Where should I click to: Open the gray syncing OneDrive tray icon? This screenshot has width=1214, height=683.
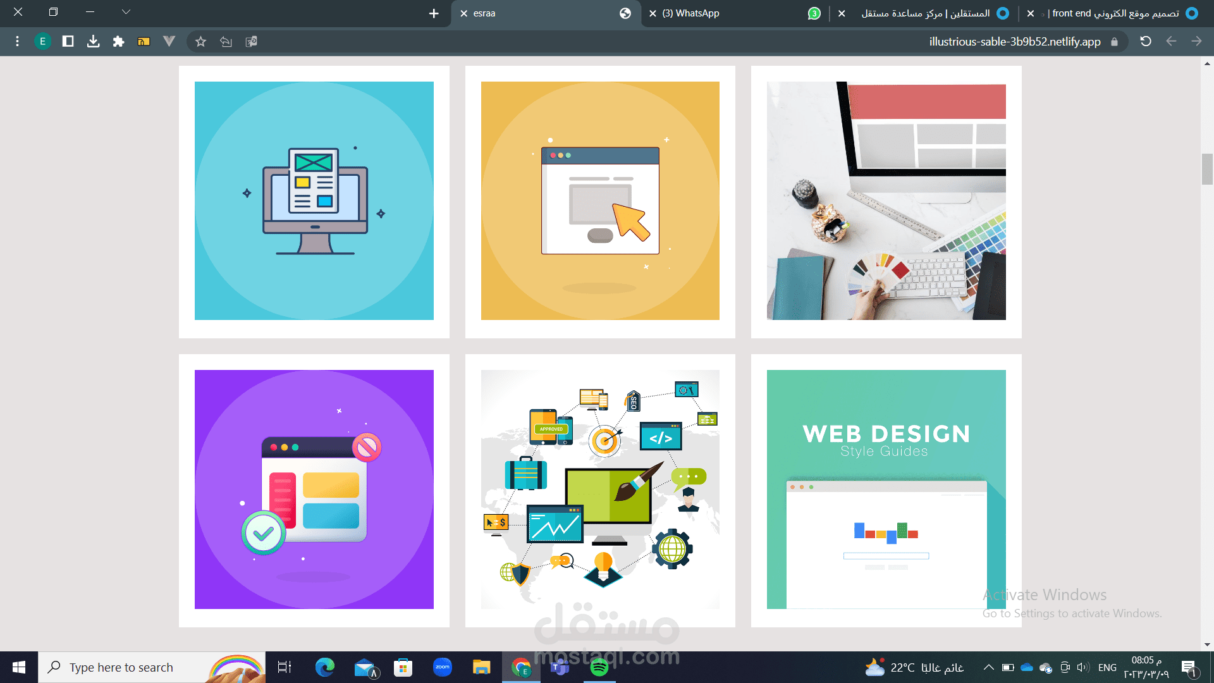click(1046, 668)
